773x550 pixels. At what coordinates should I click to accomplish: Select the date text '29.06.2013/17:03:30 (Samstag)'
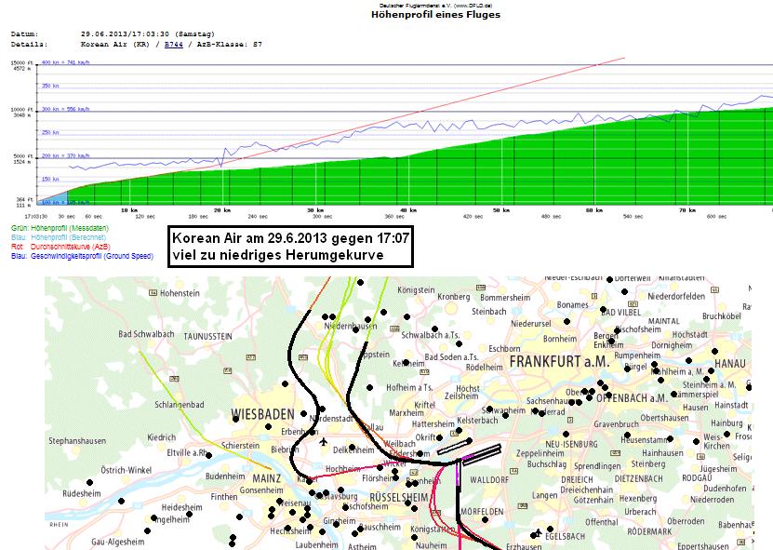click(148, 34)
